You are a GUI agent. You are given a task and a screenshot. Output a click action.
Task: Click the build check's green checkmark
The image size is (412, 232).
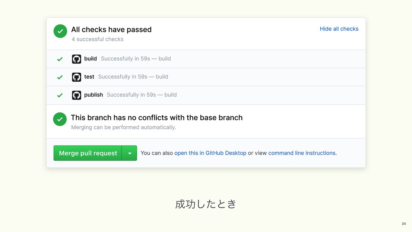60,59
